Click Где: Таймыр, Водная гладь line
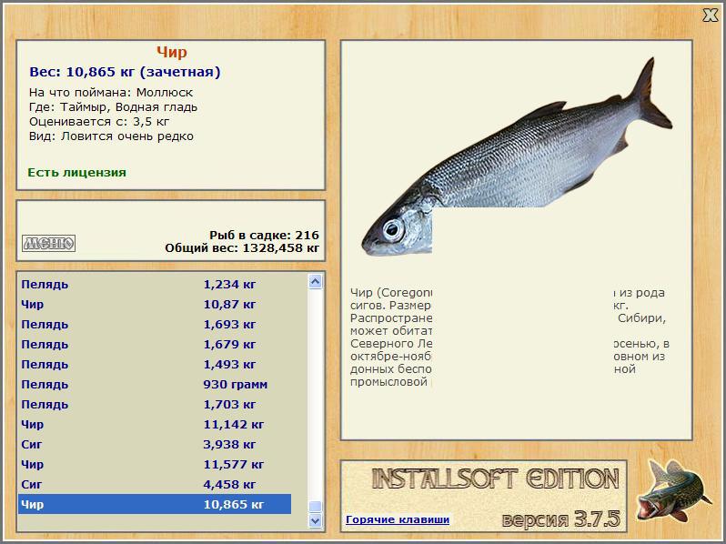This screenshot has width=726, height=544. 113,107
